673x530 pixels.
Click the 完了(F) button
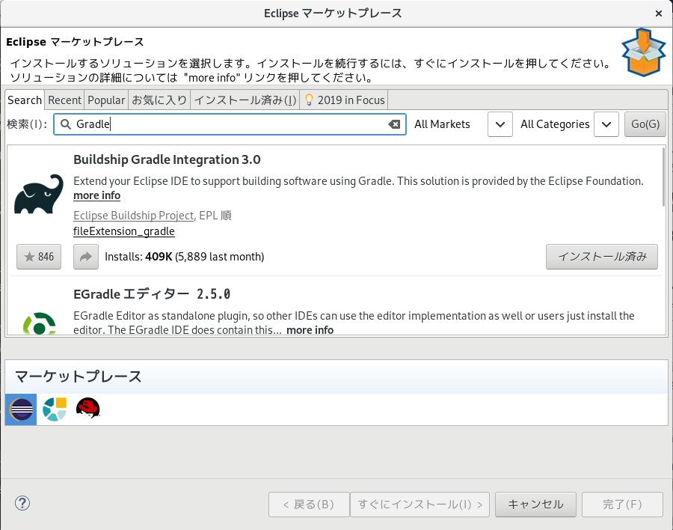tap(622, 505)
